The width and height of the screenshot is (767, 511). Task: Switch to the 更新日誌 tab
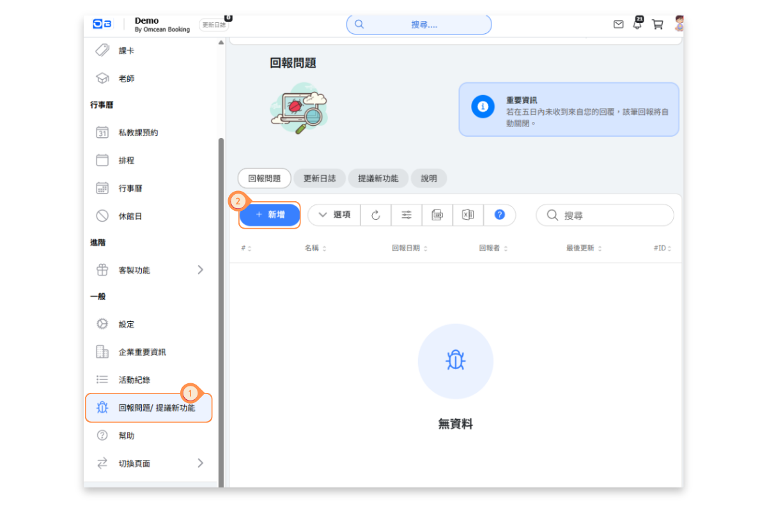coord(319,179)
